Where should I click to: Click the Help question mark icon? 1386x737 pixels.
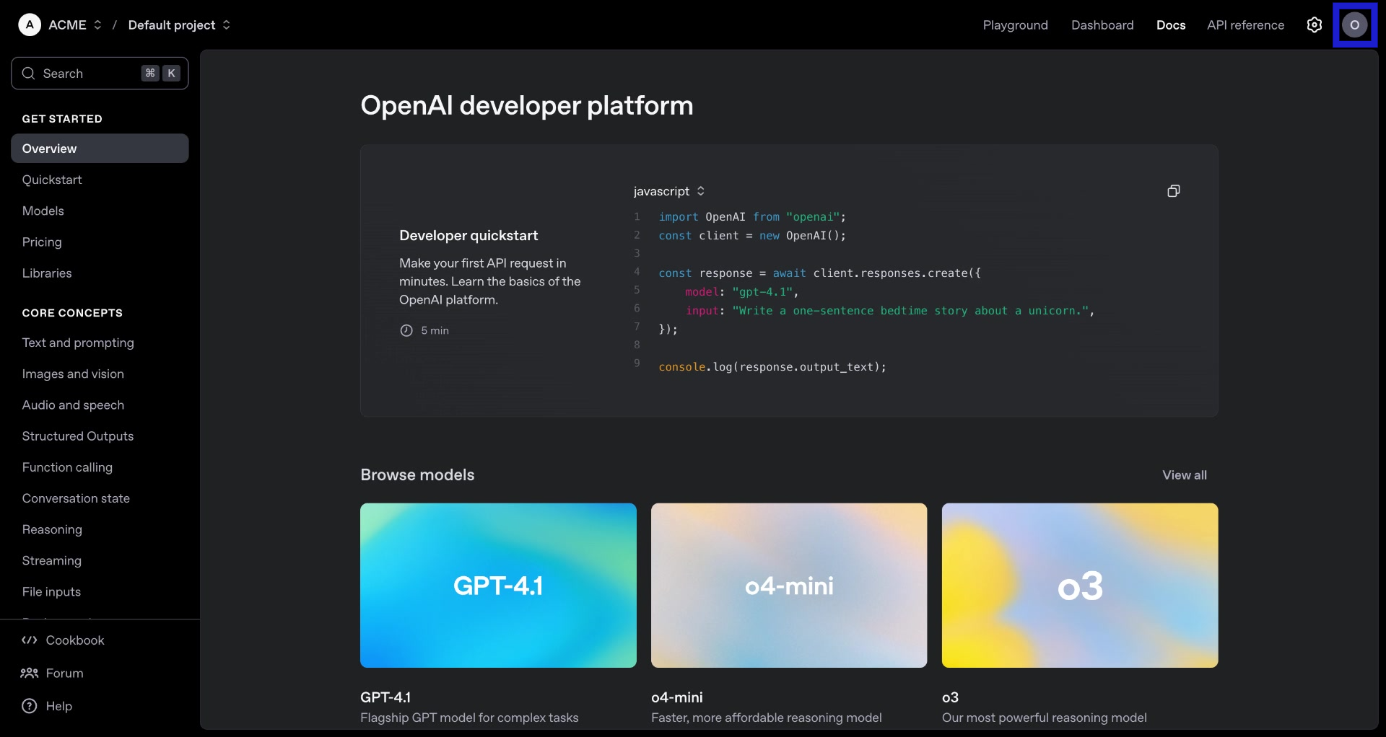(28, 706)
